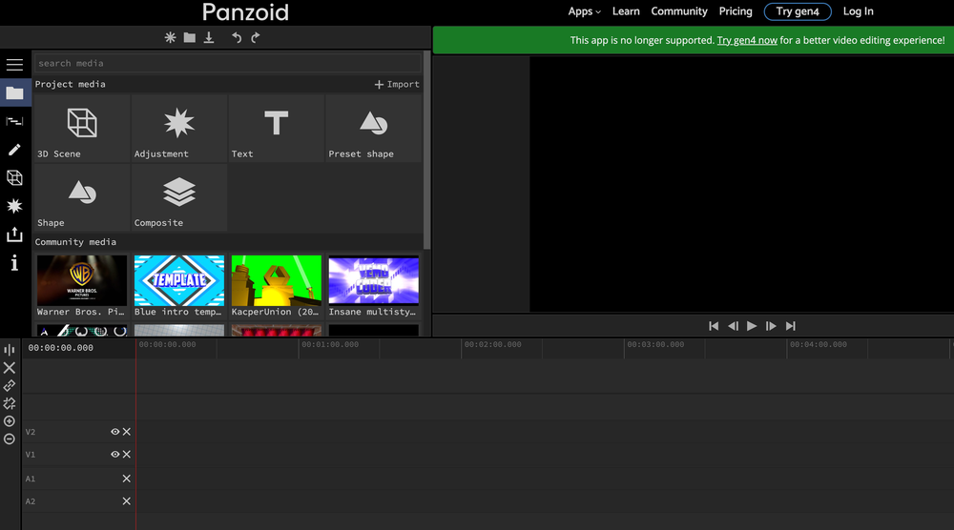The height and width of the screenshot is (530, 954).
Task: Redo action with the redo arrow
Action: (256, 38)
